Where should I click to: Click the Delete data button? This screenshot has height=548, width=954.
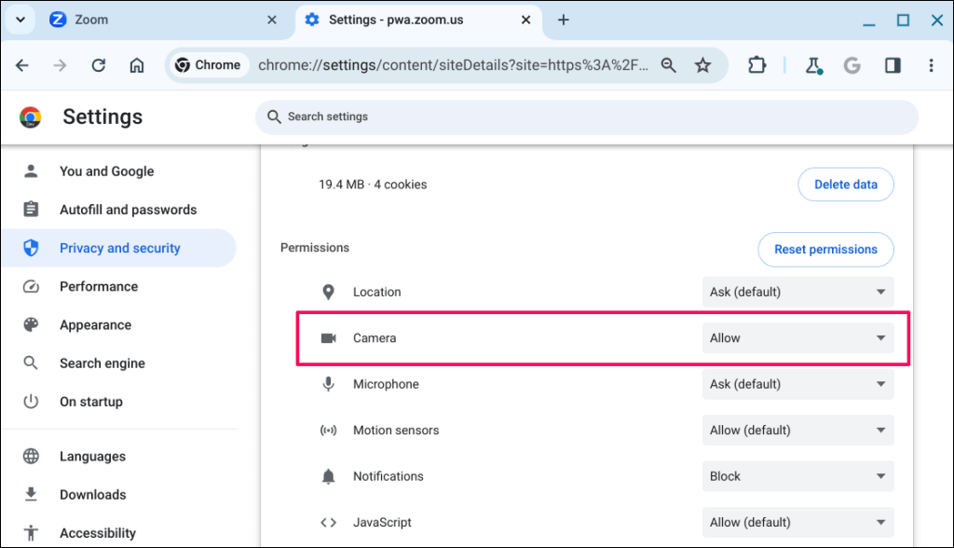845,185
